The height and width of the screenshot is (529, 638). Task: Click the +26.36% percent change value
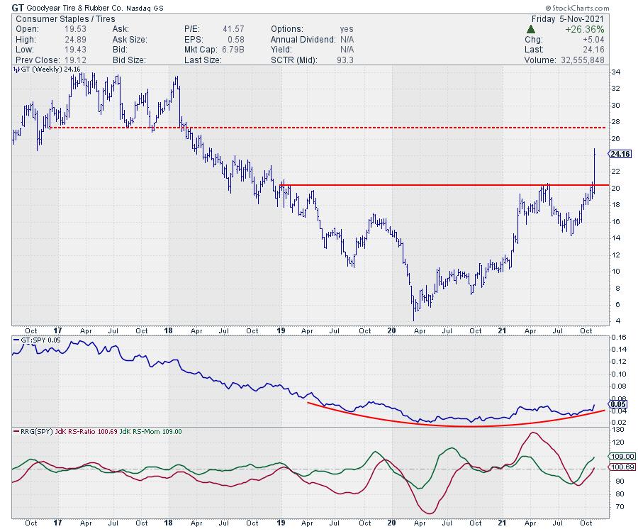tap(611, 30)
